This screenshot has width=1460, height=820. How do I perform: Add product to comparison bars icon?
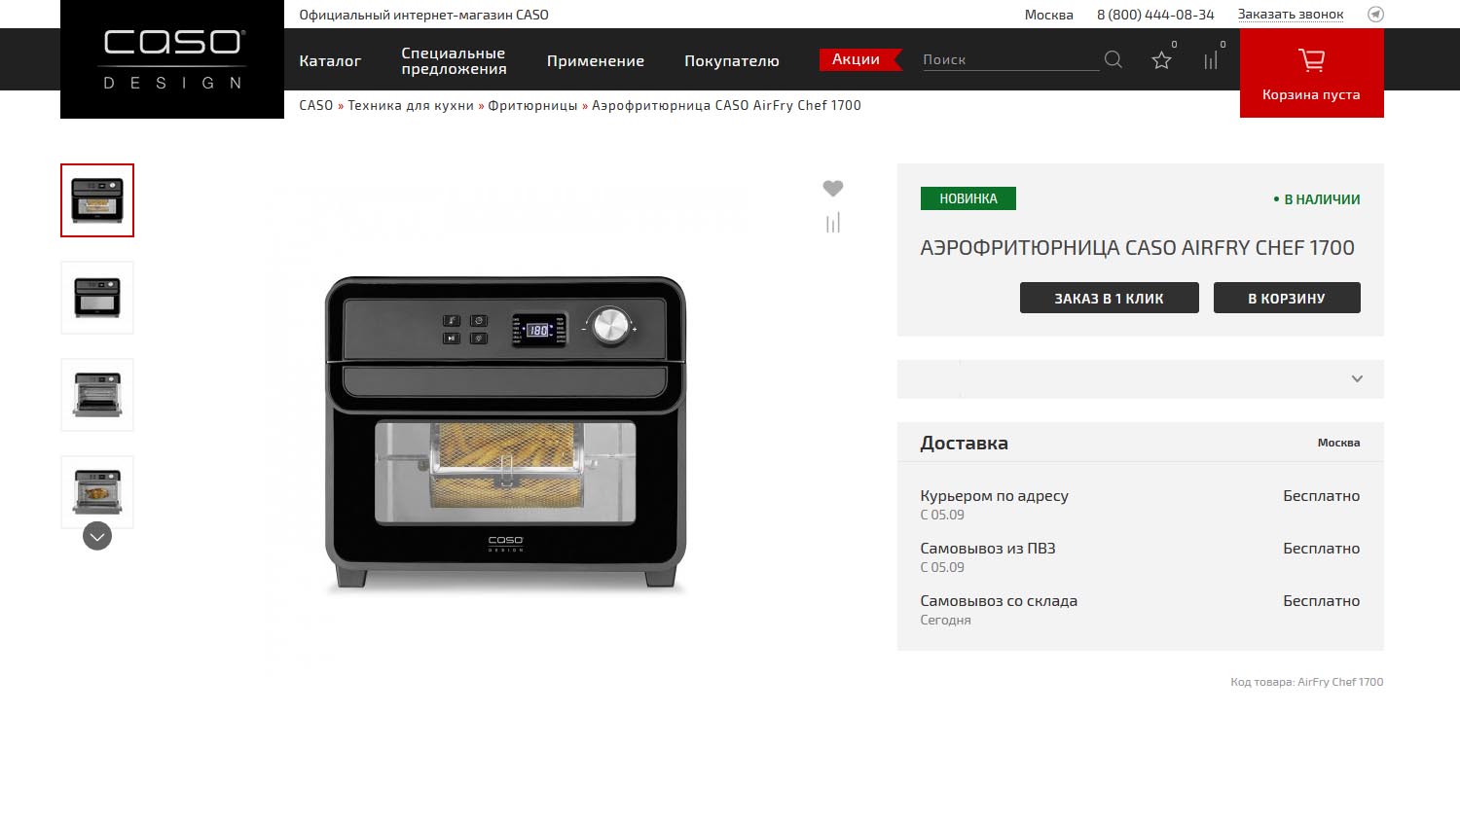833,223
